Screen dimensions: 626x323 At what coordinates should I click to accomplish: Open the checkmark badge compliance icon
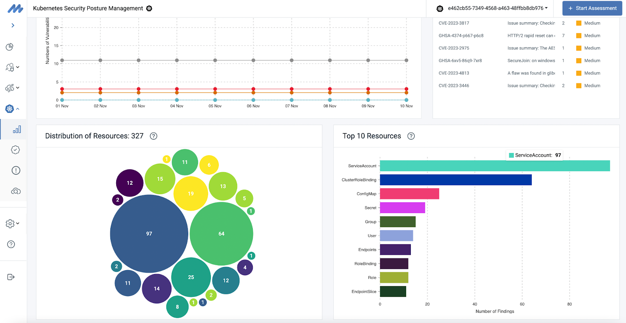point(16,150)
